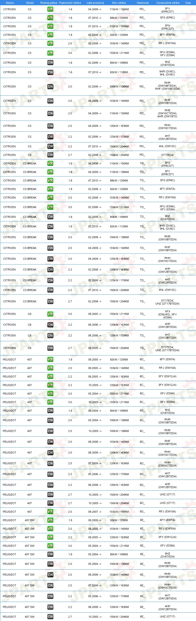Click diesel ON icon in C5 BREAK 4HP 120kW row
Screen dimensions: 196x621
click(x=50, y=270)
